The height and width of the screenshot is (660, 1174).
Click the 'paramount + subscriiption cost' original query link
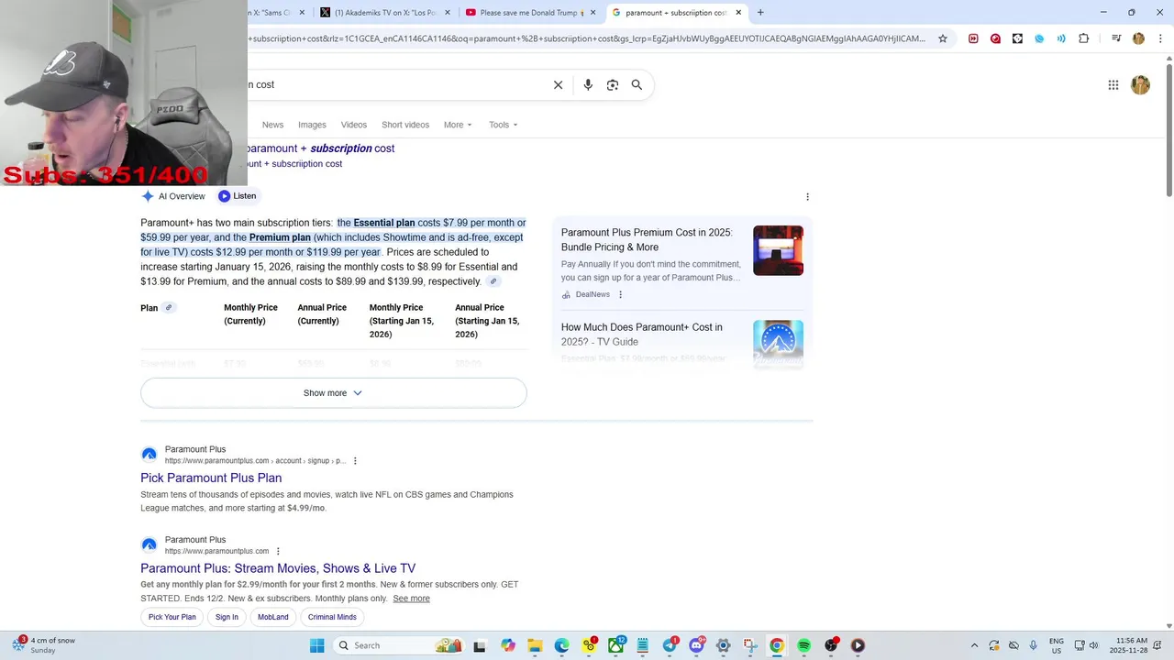[295, 164]
